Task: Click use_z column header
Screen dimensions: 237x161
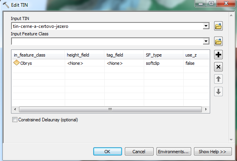Action: 196,55
